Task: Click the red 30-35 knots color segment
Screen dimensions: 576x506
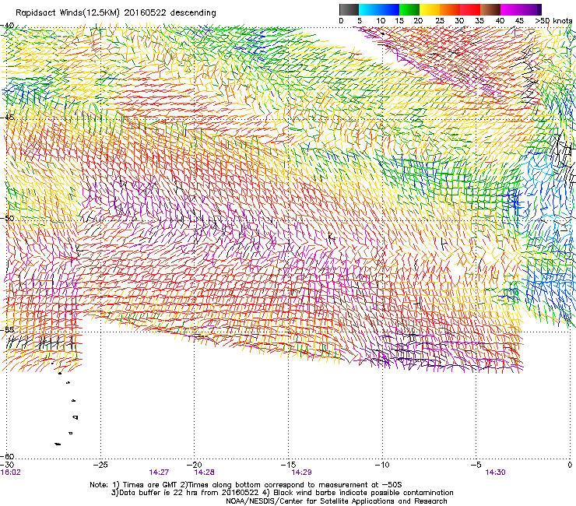Action: click(x=470, y=9)
